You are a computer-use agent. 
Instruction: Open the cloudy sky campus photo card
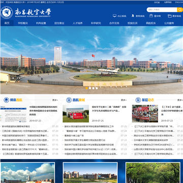pyautogui.click(x=27, y=173)
